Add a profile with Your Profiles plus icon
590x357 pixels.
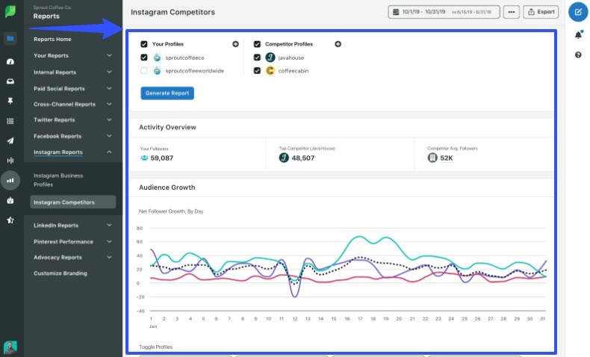pos(236,44)
